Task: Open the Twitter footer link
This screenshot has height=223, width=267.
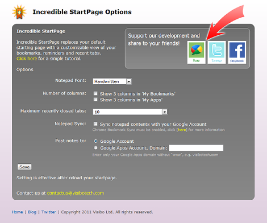Action: 49,212
